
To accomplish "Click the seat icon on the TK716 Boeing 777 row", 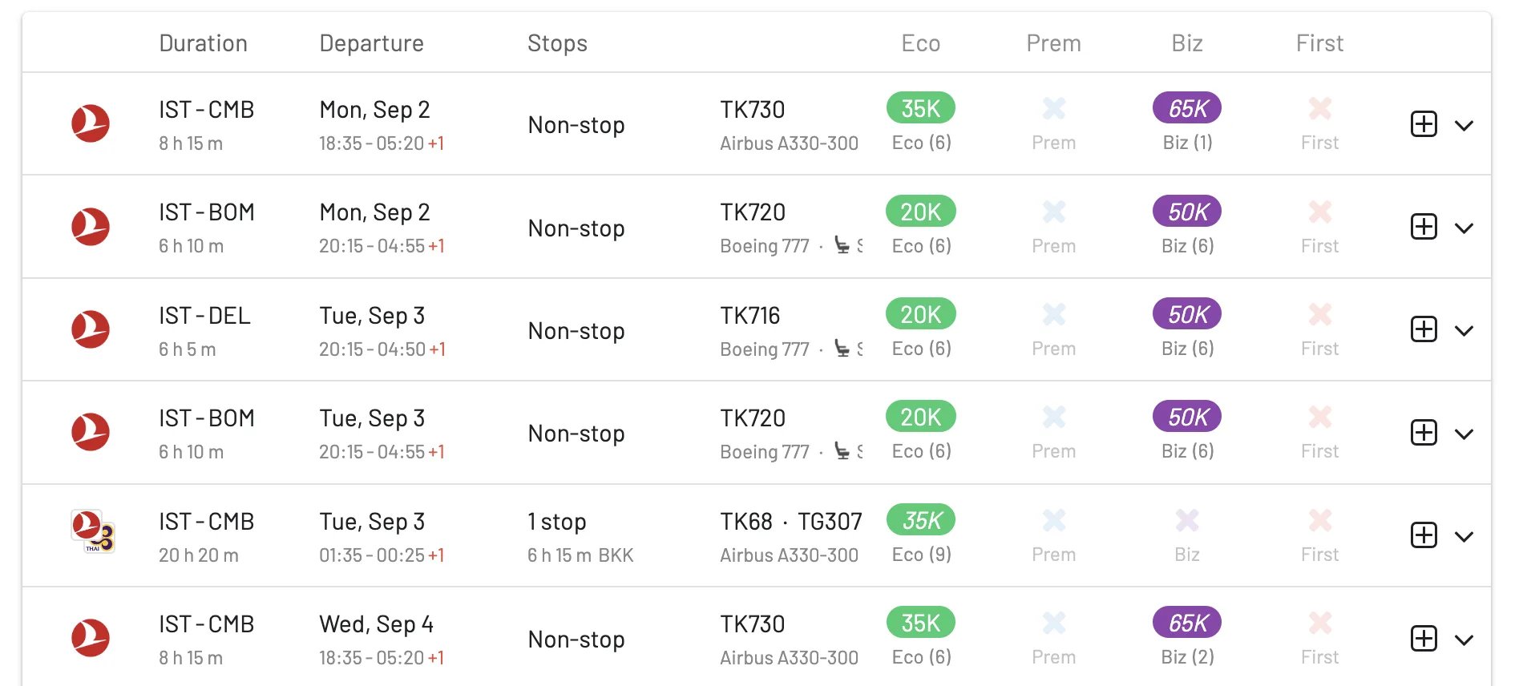I will tap(842, 349).
